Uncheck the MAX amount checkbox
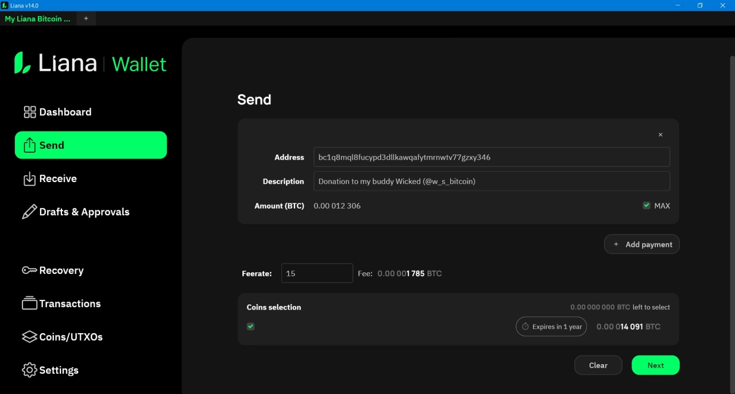This screenshot has width=735, height=394. [x=647, y=205]
